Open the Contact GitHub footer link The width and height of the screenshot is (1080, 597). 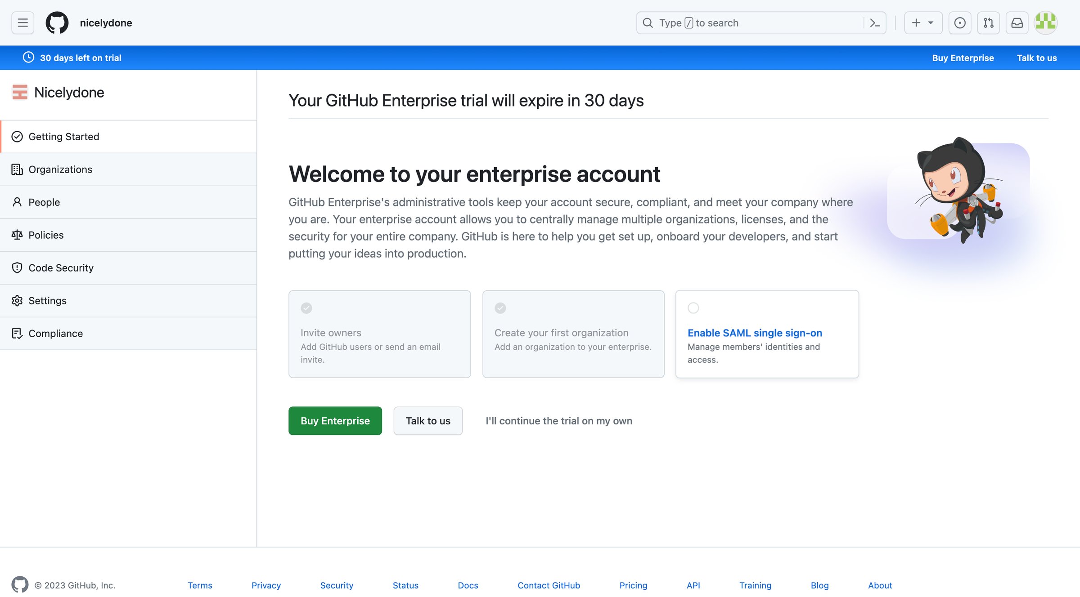[549, 585]
